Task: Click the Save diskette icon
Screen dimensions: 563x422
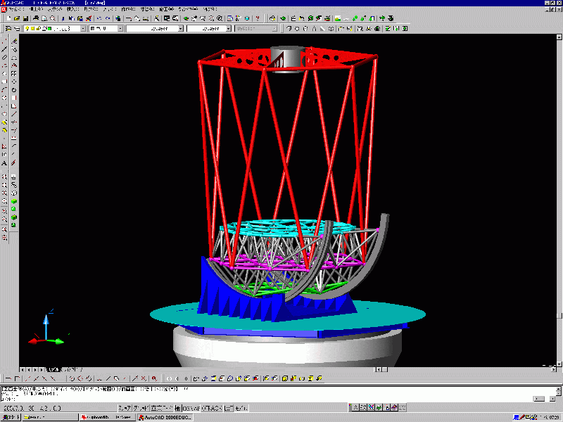Action: pyautogui.click(x=25, y=18)
